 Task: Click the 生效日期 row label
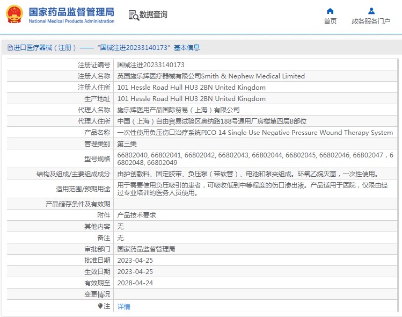coord(97,271)
